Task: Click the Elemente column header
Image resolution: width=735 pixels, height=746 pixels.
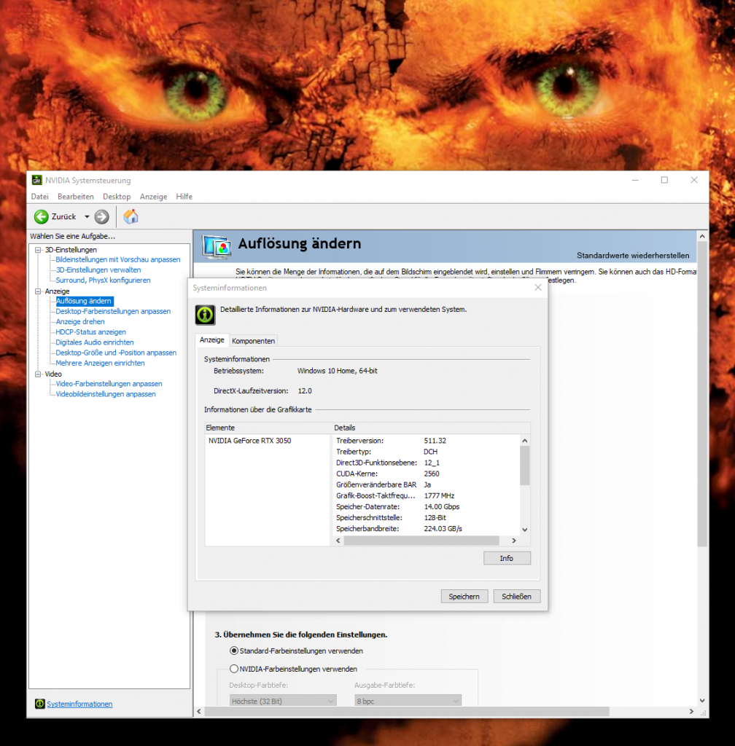Action: [268, 428]
